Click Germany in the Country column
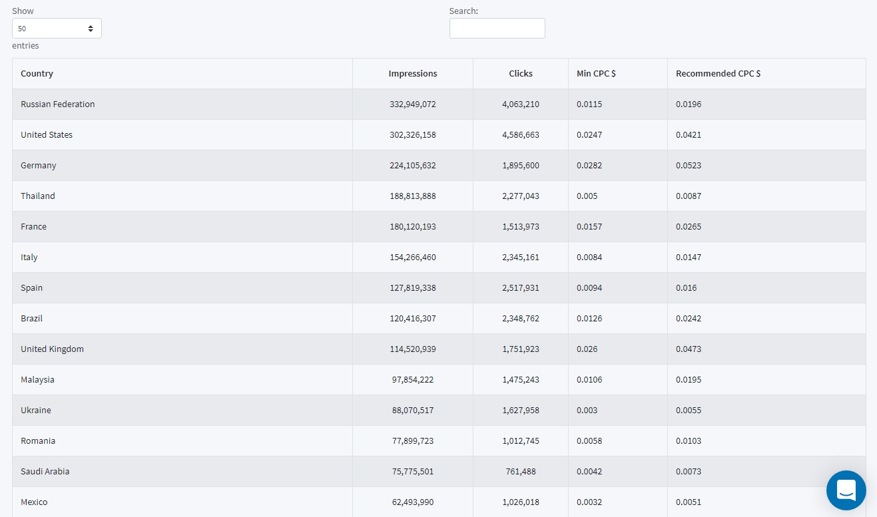Screen dimensions: 877x517 (39, 166)
